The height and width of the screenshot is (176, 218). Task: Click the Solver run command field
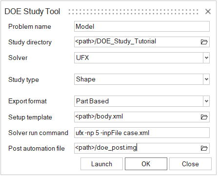point(142,133)
